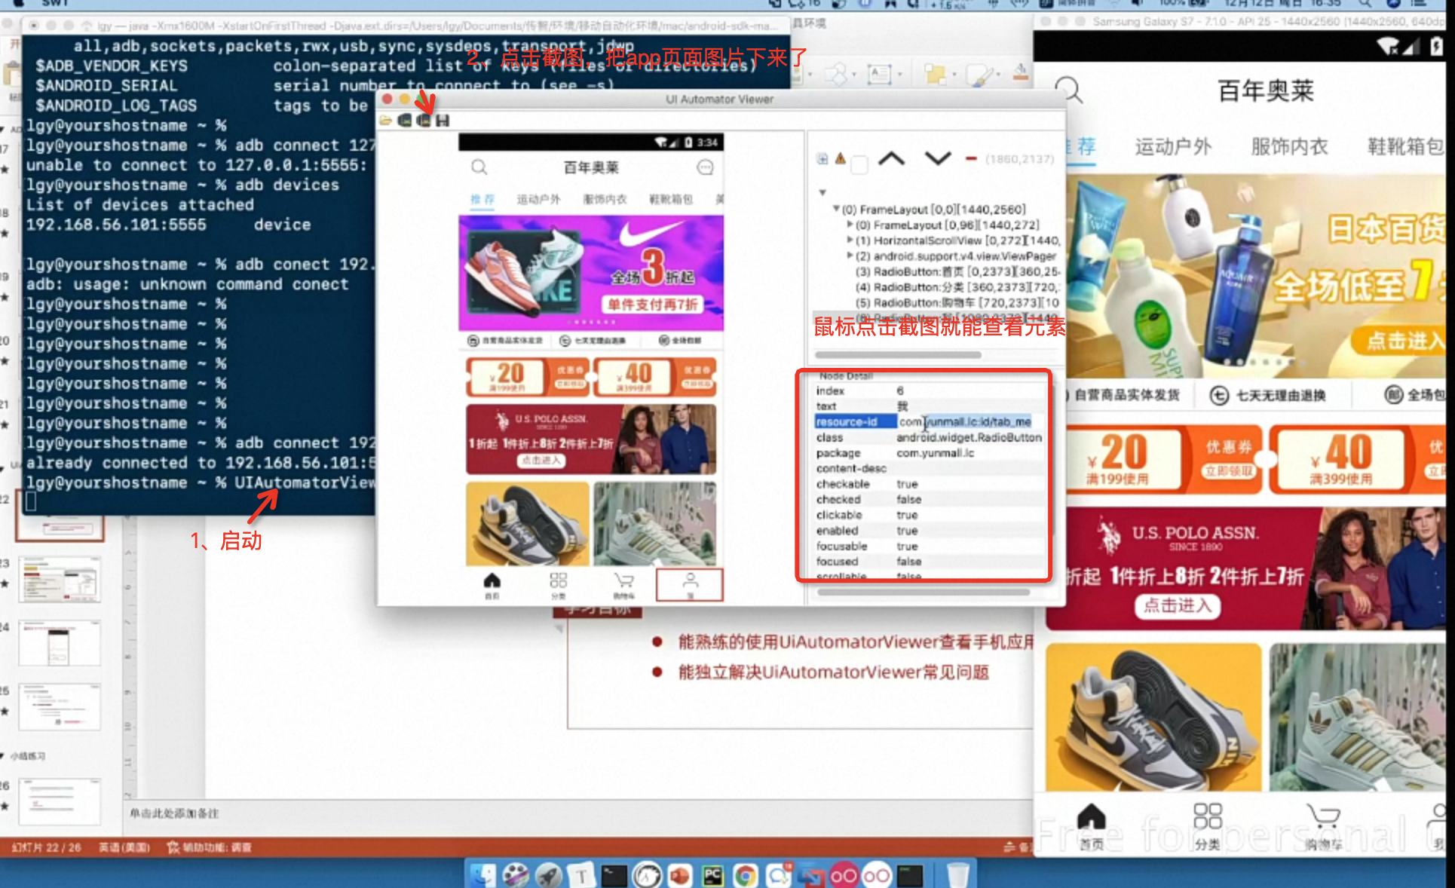Switch to 运动户外 tab in emulator

[x=1173, y=147]
